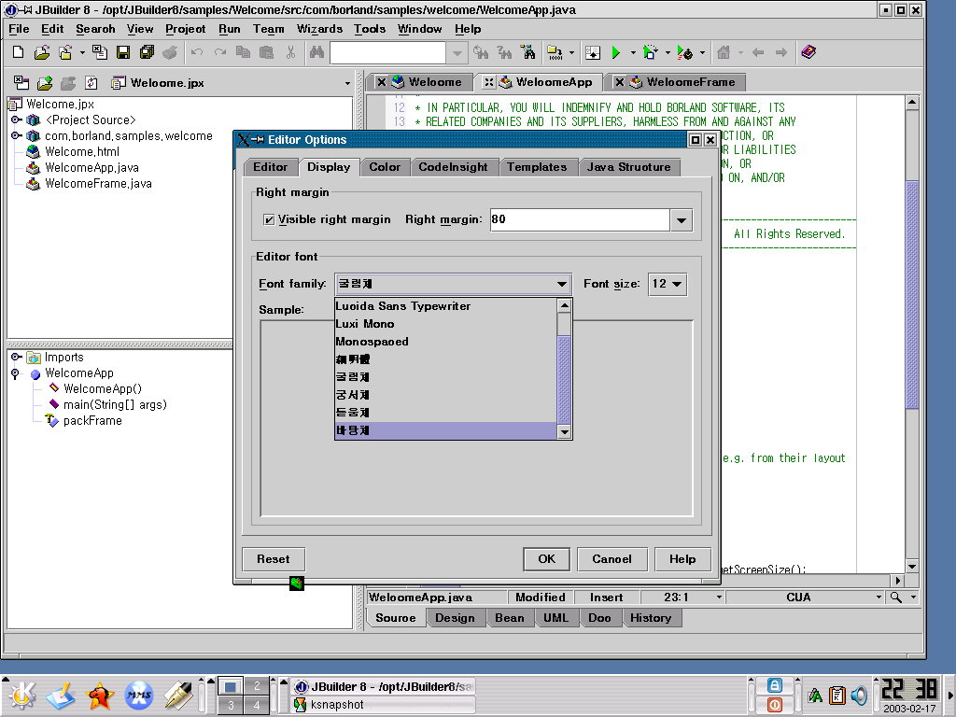Click the Undo toolbar icon
956x717 pixels.
click(196, 52)
